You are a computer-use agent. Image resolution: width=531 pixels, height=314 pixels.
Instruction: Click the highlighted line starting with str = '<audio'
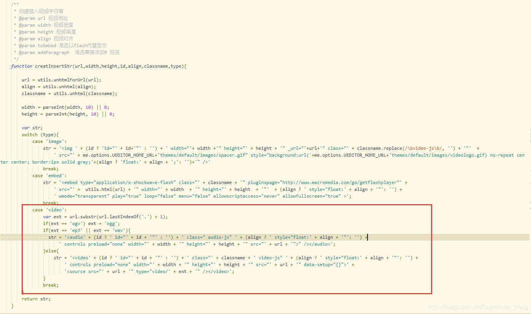(208, 237)
